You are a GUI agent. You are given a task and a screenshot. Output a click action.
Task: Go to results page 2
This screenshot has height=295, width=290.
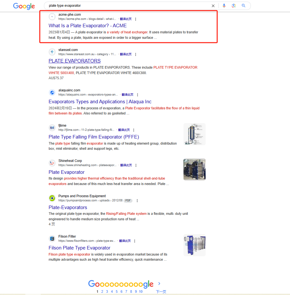click(x=102, y=291)
